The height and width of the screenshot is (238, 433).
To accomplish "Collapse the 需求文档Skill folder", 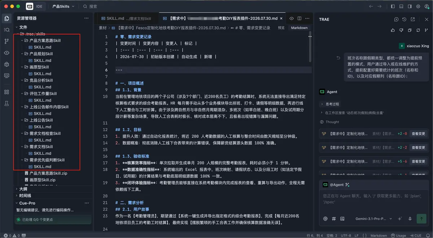I will 41,147.
